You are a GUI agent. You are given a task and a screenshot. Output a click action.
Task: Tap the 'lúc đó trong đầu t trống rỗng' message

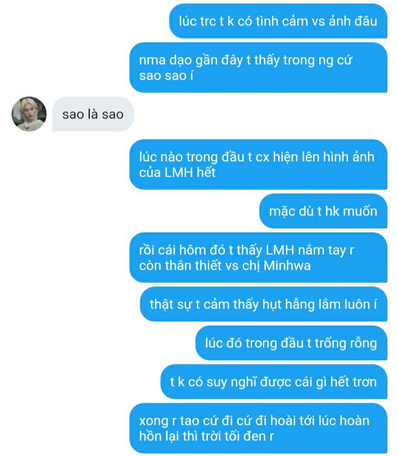[291, 343]
